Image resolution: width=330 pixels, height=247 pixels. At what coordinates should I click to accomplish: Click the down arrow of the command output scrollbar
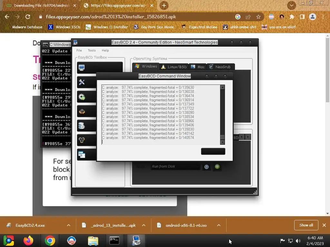tap(222, 142)
